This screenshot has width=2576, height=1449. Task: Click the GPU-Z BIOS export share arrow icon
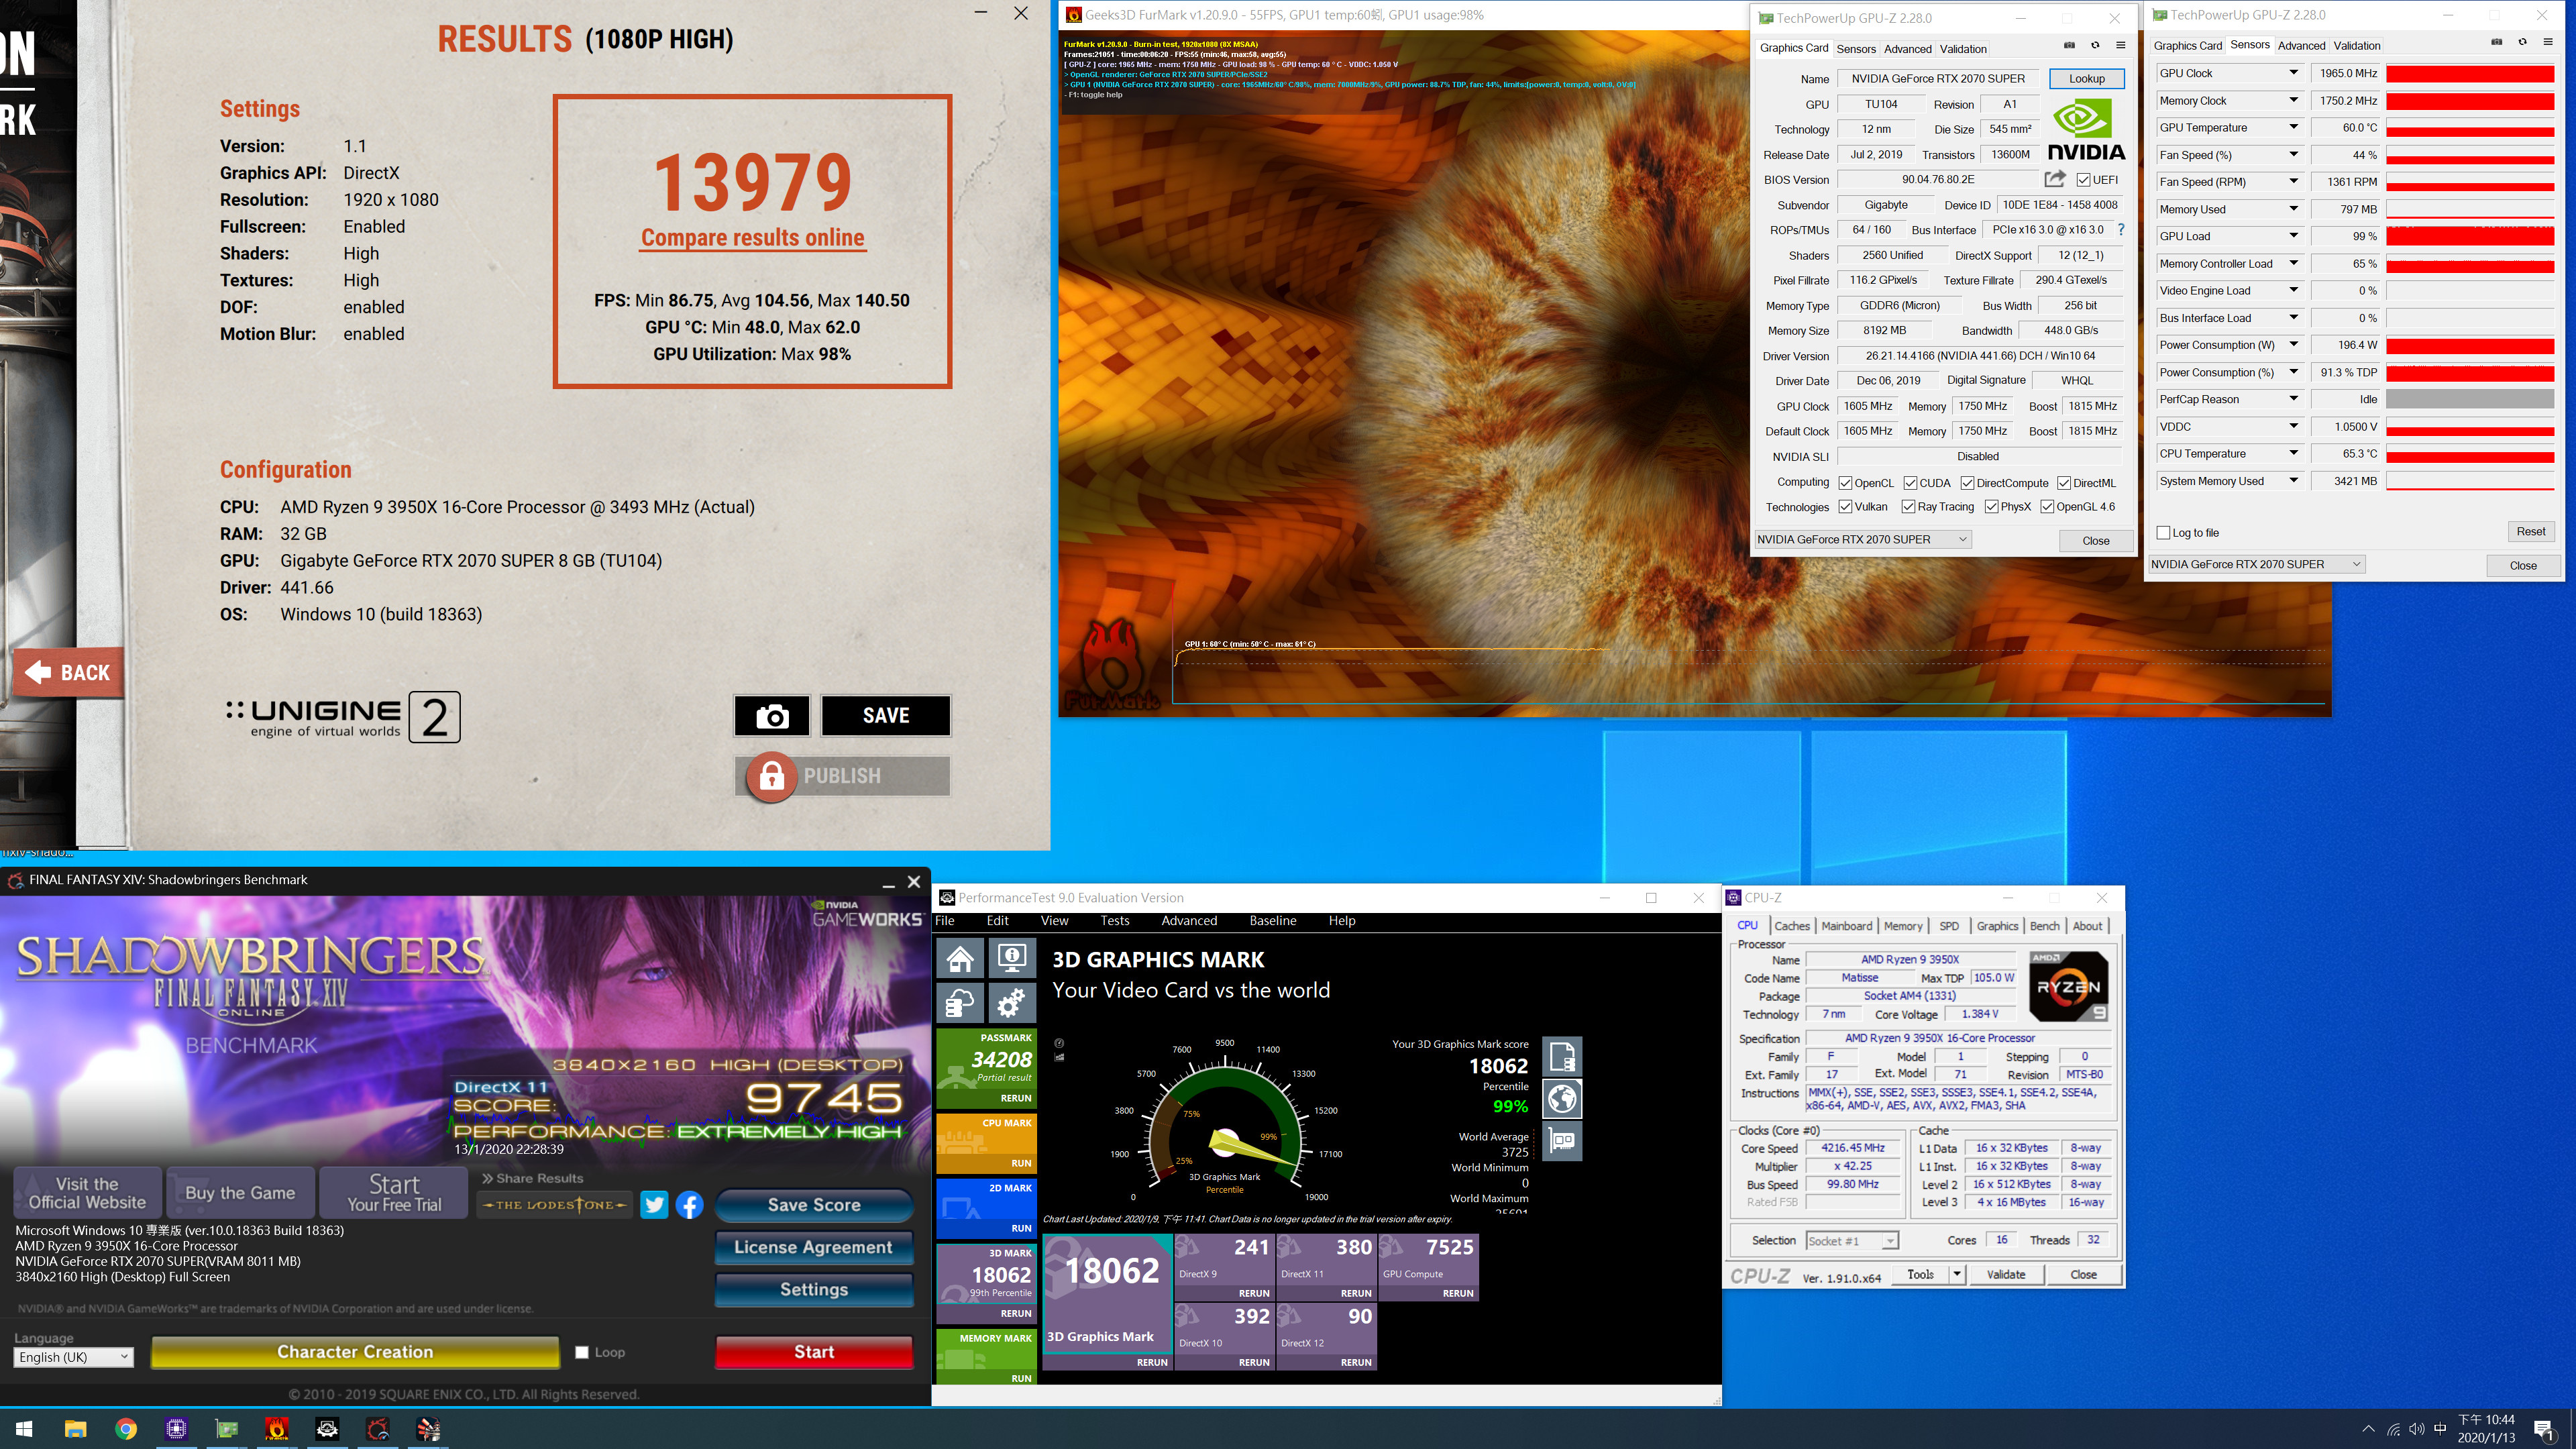tap(2055, 179)
